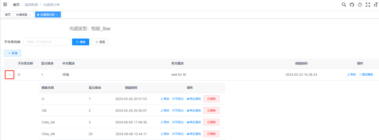Click the blue 搜索 button

81,42
